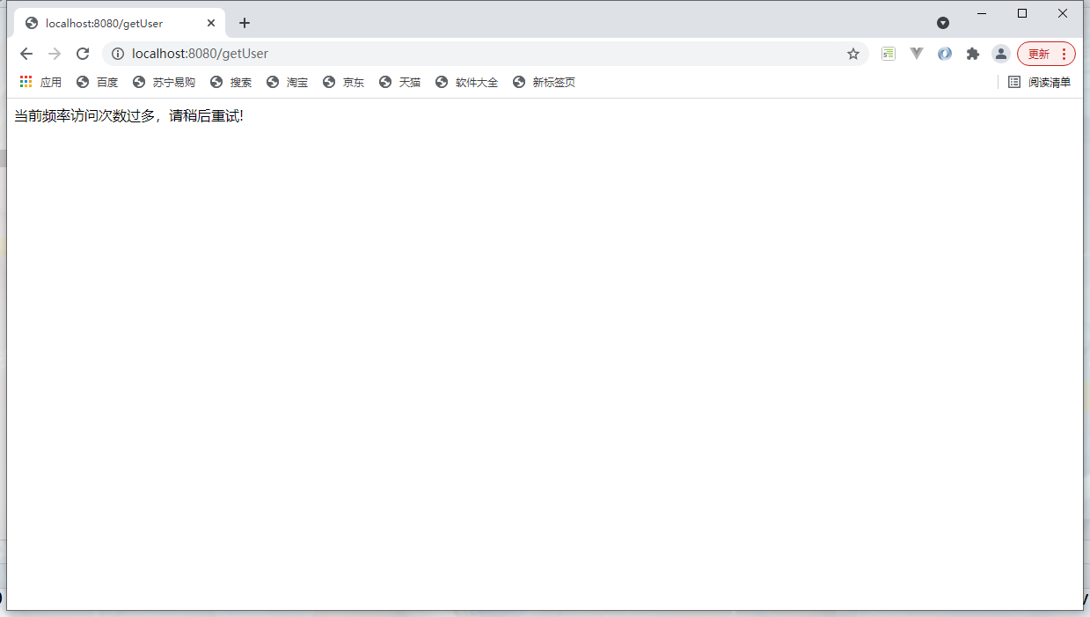The image size is (1090, 617).
Task: Open the 百度 bookmark
Action: [x=97, y=82]
